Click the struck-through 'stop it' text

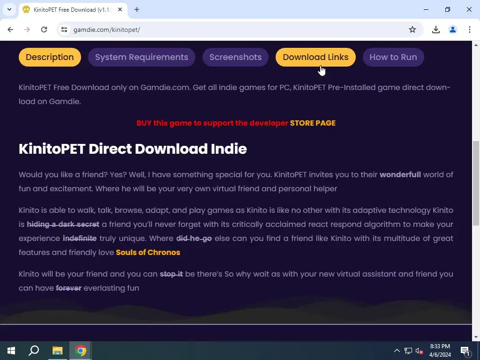click(171, 274)
